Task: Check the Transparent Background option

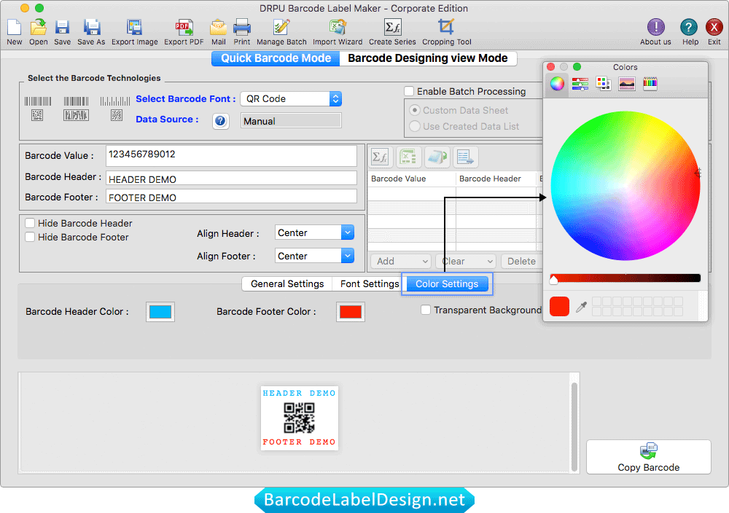Action: click(426, 310)
